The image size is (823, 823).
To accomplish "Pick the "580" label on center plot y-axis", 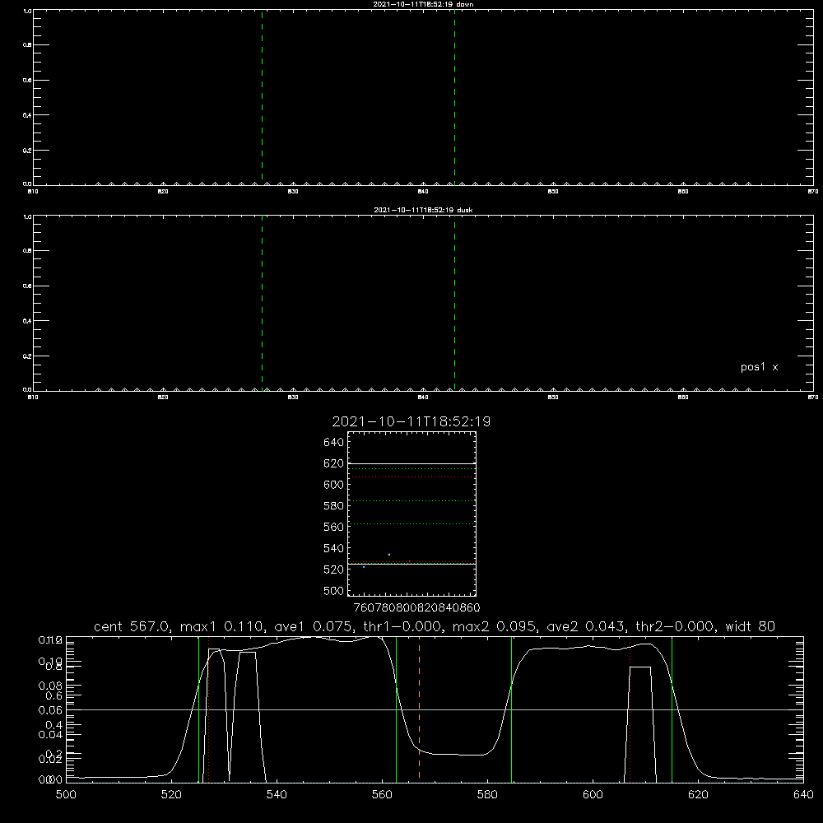I will (x=334, y=506).
